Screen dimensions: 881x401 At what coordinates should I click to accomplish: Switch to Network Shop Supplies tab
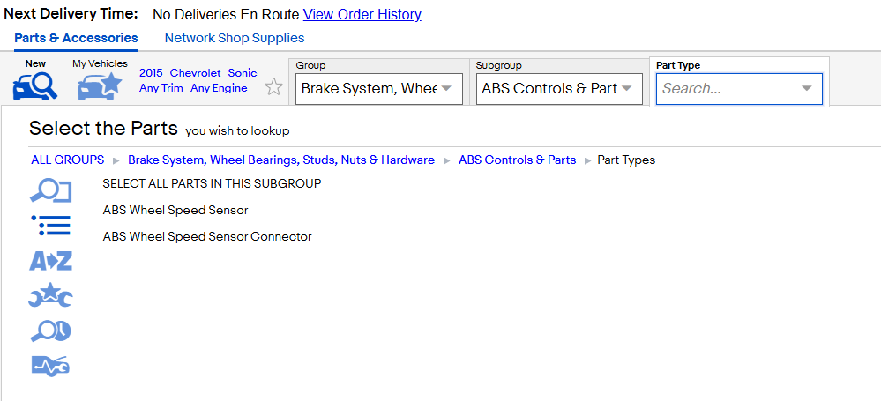[235, 38]
